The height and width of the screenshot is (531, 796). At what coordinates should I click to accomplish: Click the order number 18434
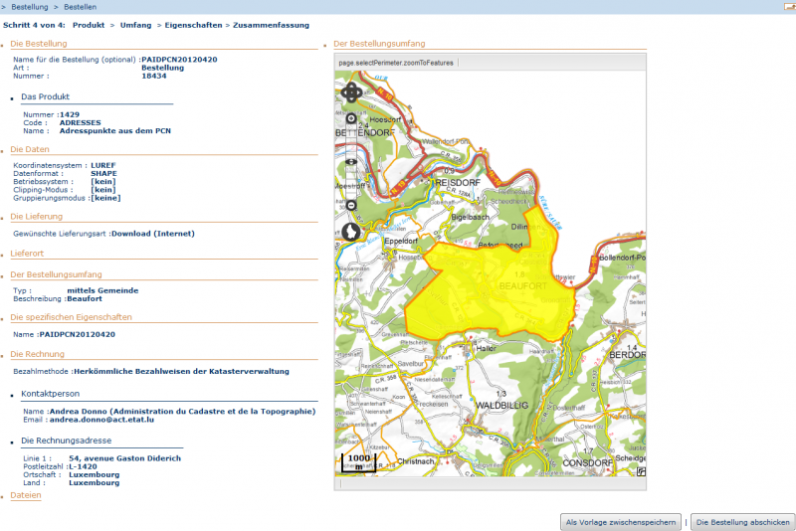[x=154, y=77]
